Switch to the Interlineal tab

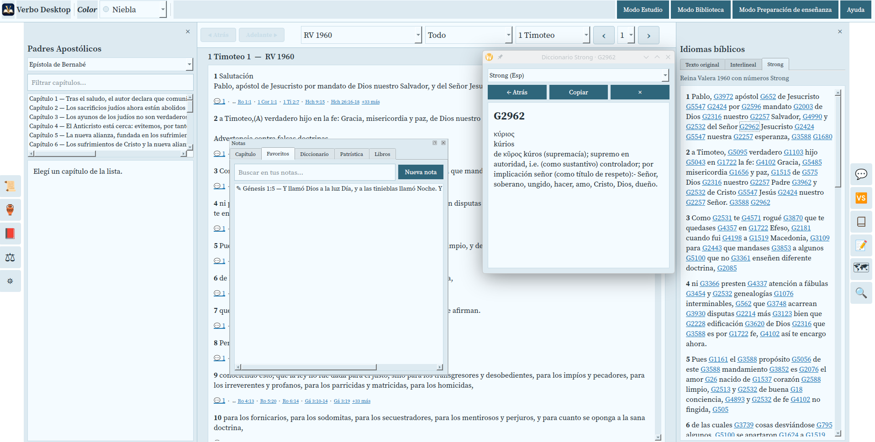tap(743, 65)
